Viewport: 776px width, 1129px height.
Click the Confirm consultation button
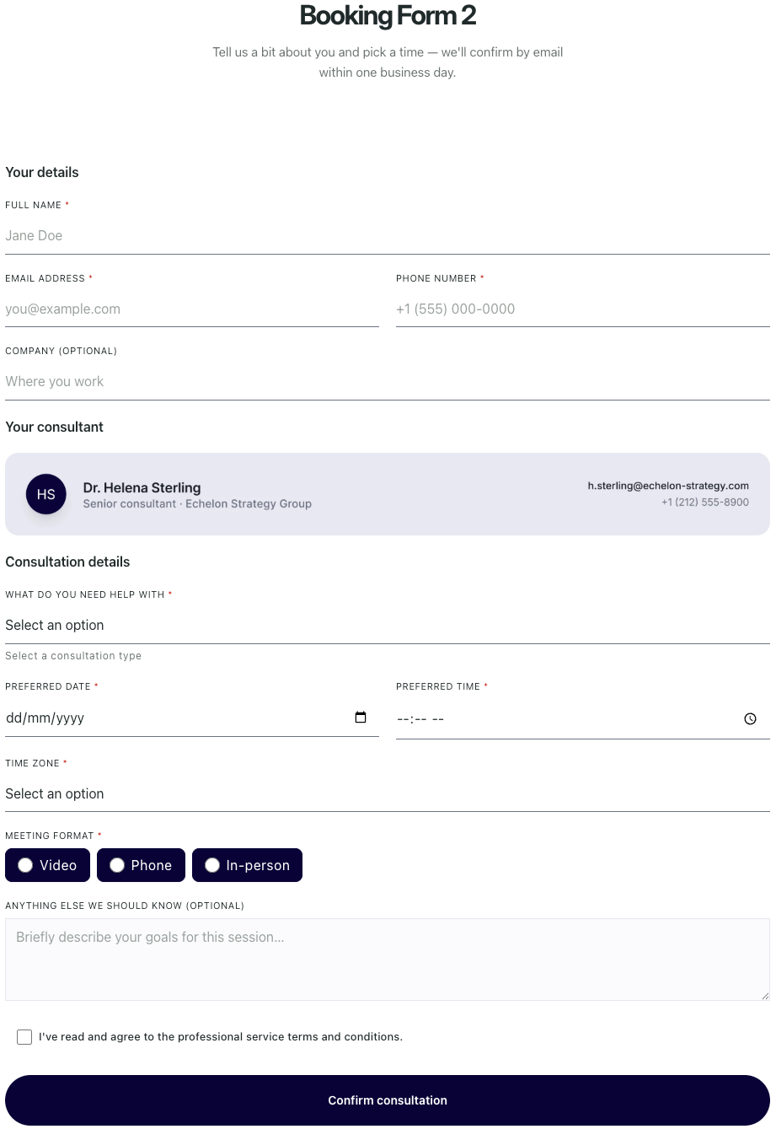[388, 1100]
